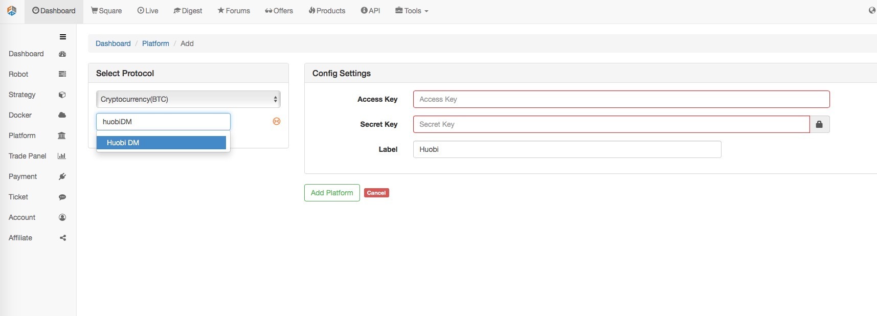Click the hamburger menu icon in the sidebar
The image size is (877, 316).
coord(63,37)
